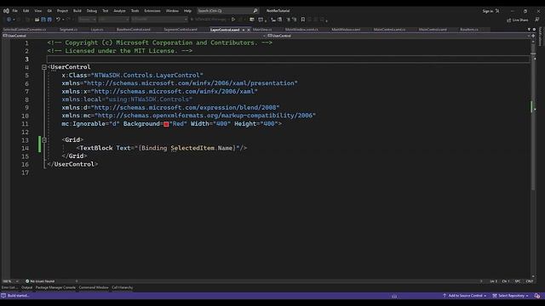Screen dimensions: 545x306
Task: Close the LayerControl.xaml tab
Action: (x=249, y=30)
